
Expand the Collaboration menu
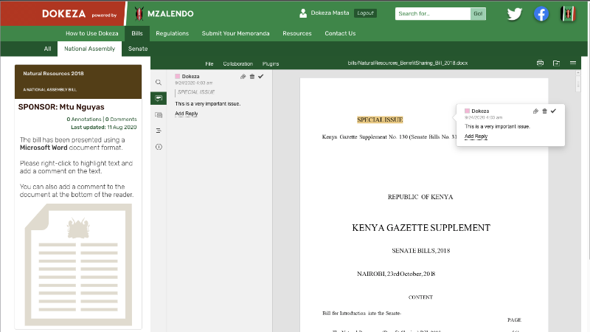(237, 64)
